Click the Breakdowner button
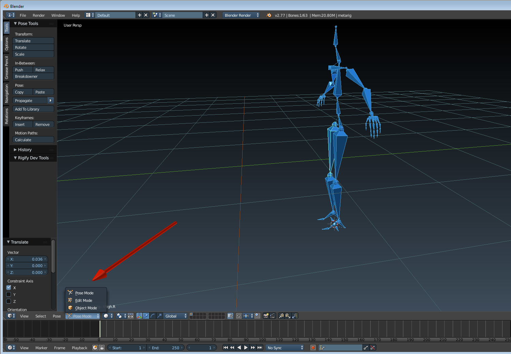 [x=33, y=76]
